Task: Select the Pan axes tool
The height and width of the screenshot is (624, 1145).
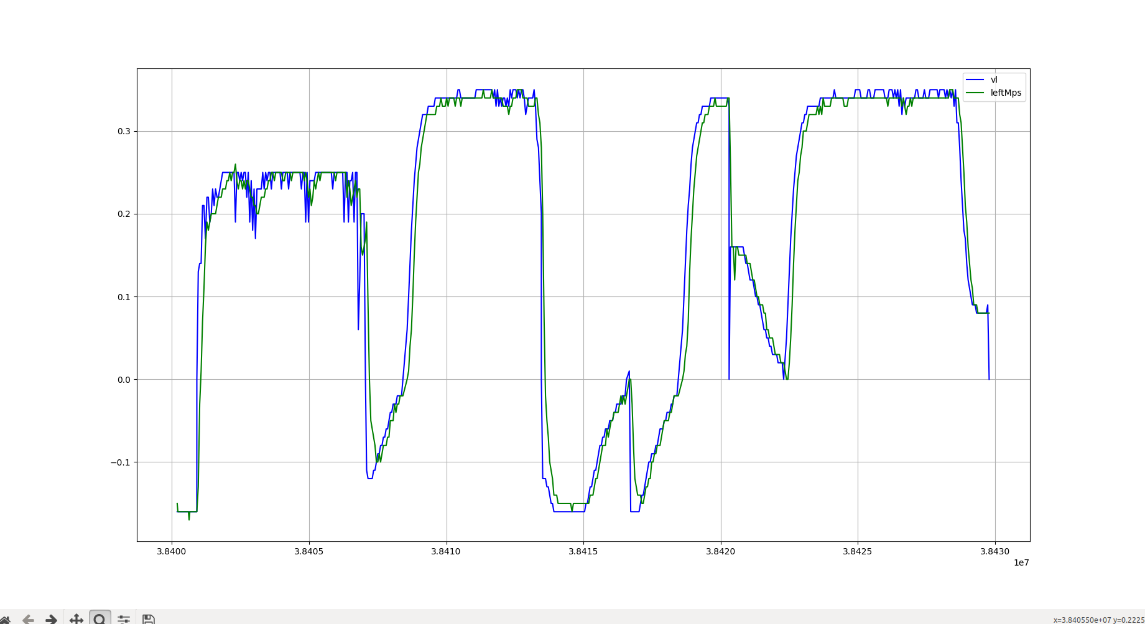Action: tap(76, 619)
